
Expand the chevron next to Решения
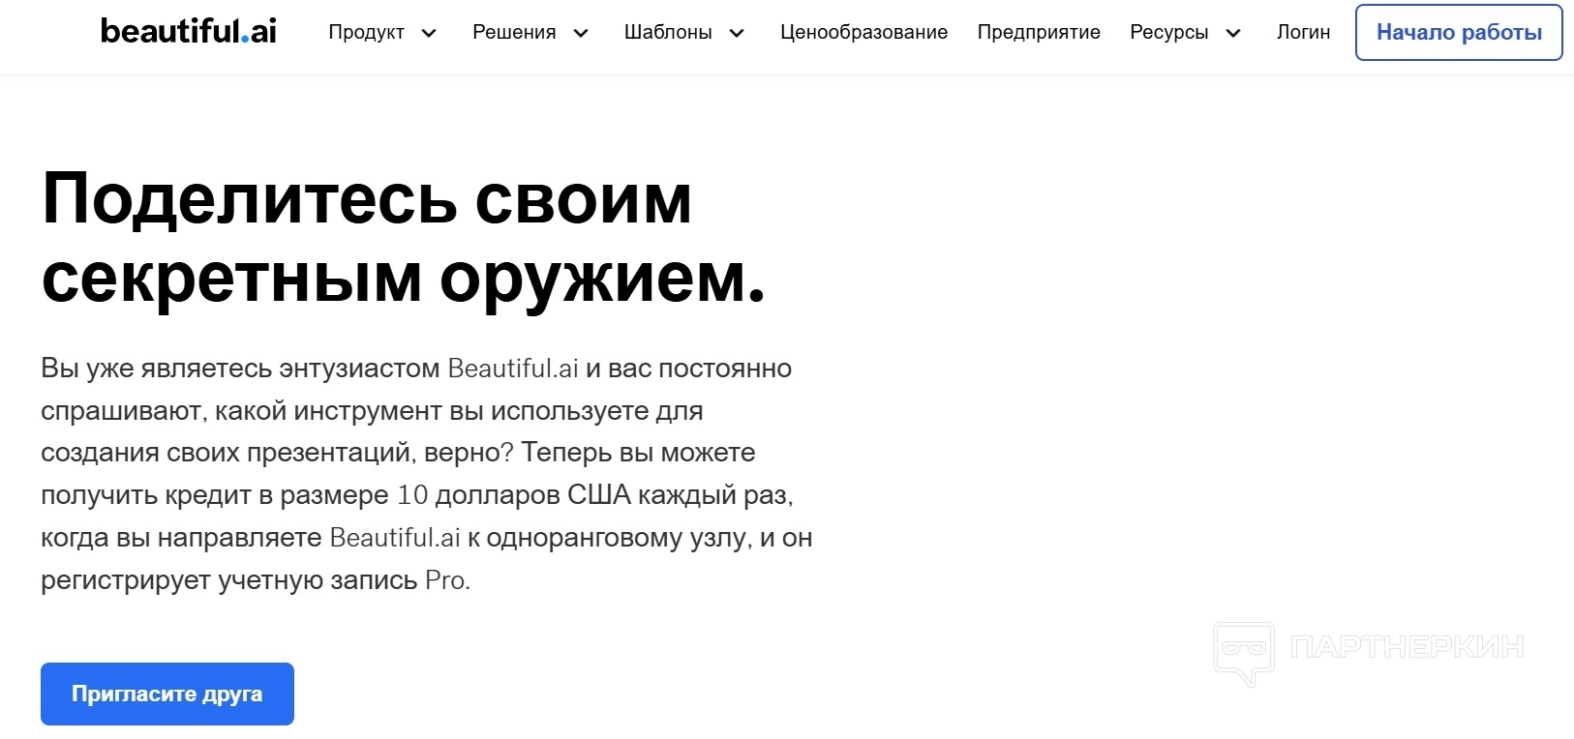[x=581, y=33]
